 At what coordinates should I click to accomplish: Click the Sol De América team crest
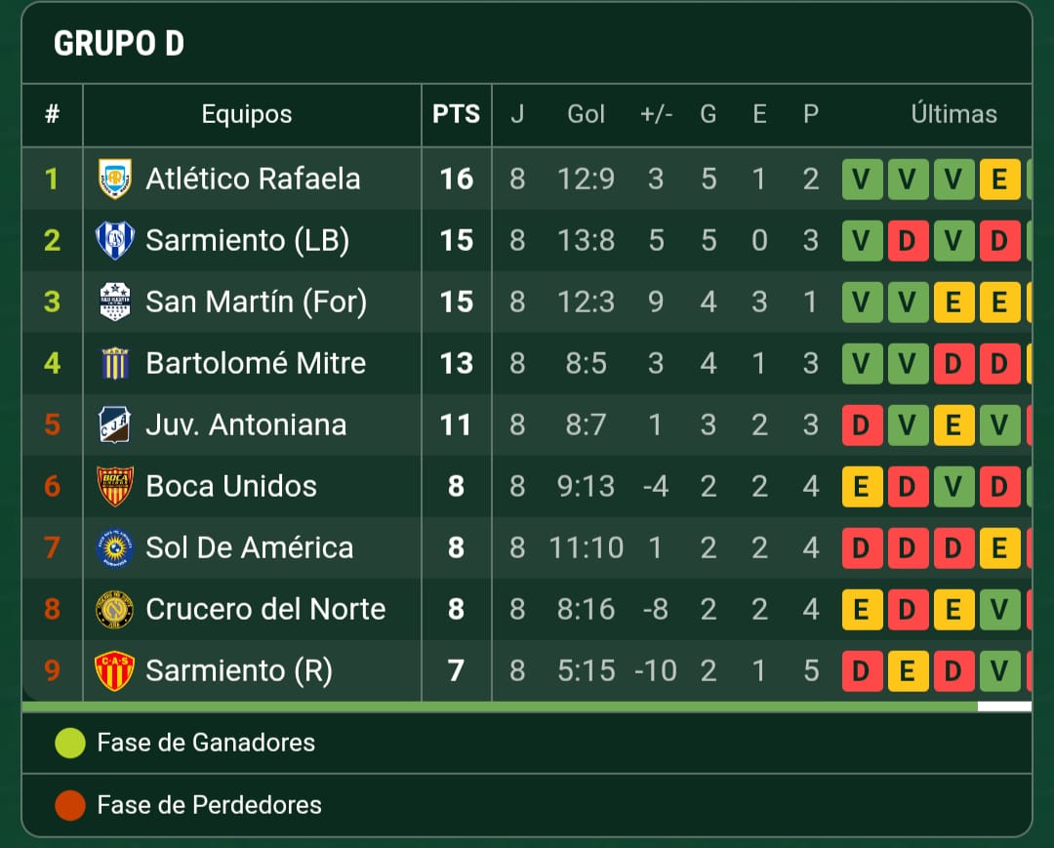115,547
